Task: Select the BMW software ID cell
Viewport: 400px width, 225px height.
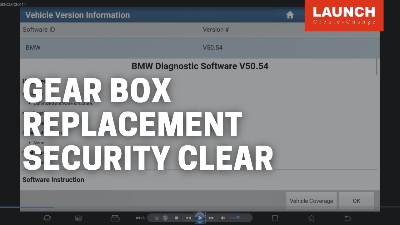Action: coord(110,48)
